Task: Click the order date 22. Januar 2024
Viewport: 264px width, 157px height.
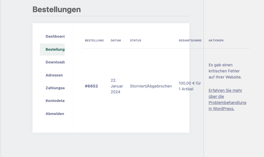Action: click(117, 86)
